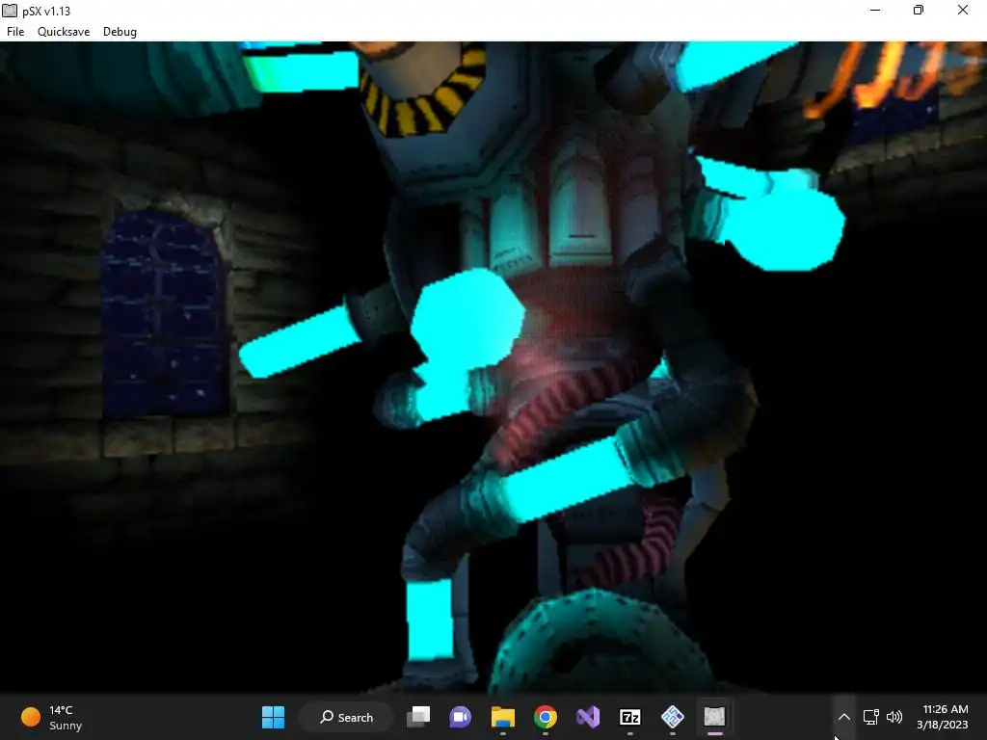This screenshot has height=740, width=987.
Task: Open the Quicksave menu
Action: 64,32
